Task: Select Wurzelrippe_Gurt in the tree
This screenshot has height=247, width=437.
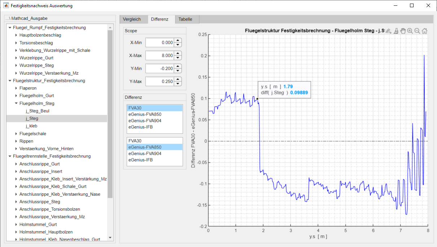Action: pos(36,58)
